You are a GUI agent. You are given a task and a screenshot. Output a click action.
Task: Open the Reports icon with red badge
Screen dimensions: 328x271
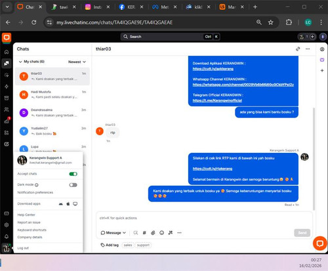(7, 121)
